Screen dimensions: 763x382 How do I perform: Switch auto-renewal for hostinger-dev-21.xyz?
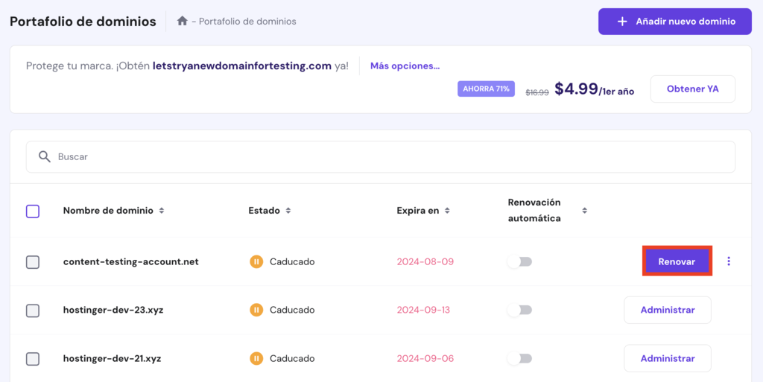[519, 358]
